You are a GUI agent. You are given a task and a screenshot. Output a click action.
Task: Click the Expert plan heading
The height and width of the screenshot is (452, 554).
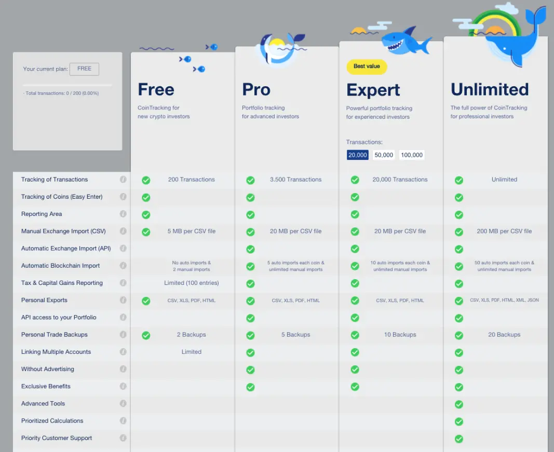[373, 90]
